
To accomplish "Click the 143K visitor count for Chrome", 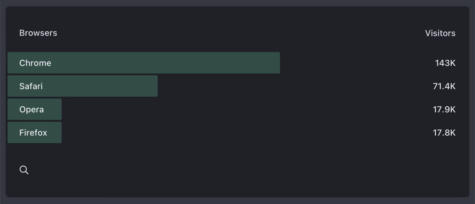I will click(445, 63).
